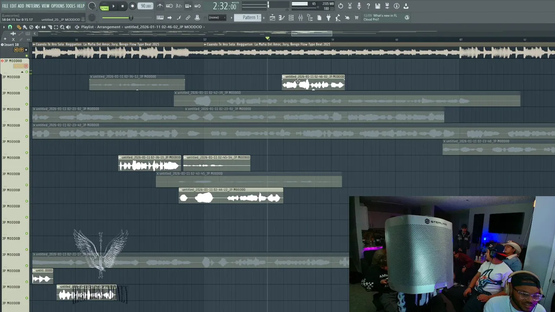Open the PATTERNS menu

(33, 6)
